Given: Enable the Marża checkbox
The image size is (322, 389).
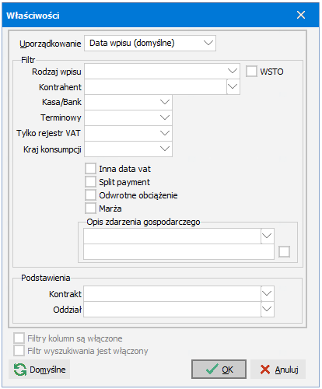Looking at the screenshot, I should (90, 208).
